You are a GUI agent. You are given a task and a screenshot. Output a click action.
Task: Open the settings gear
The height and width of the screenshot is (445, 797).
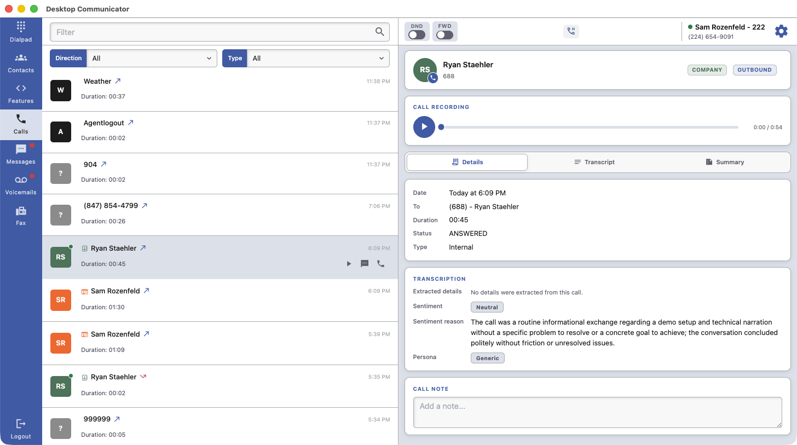[781, 31]
